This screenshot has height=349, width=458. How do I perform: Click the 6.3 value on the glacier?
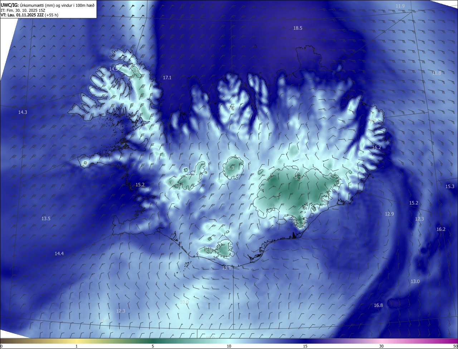pyautogui.click(x=231, y=168)
